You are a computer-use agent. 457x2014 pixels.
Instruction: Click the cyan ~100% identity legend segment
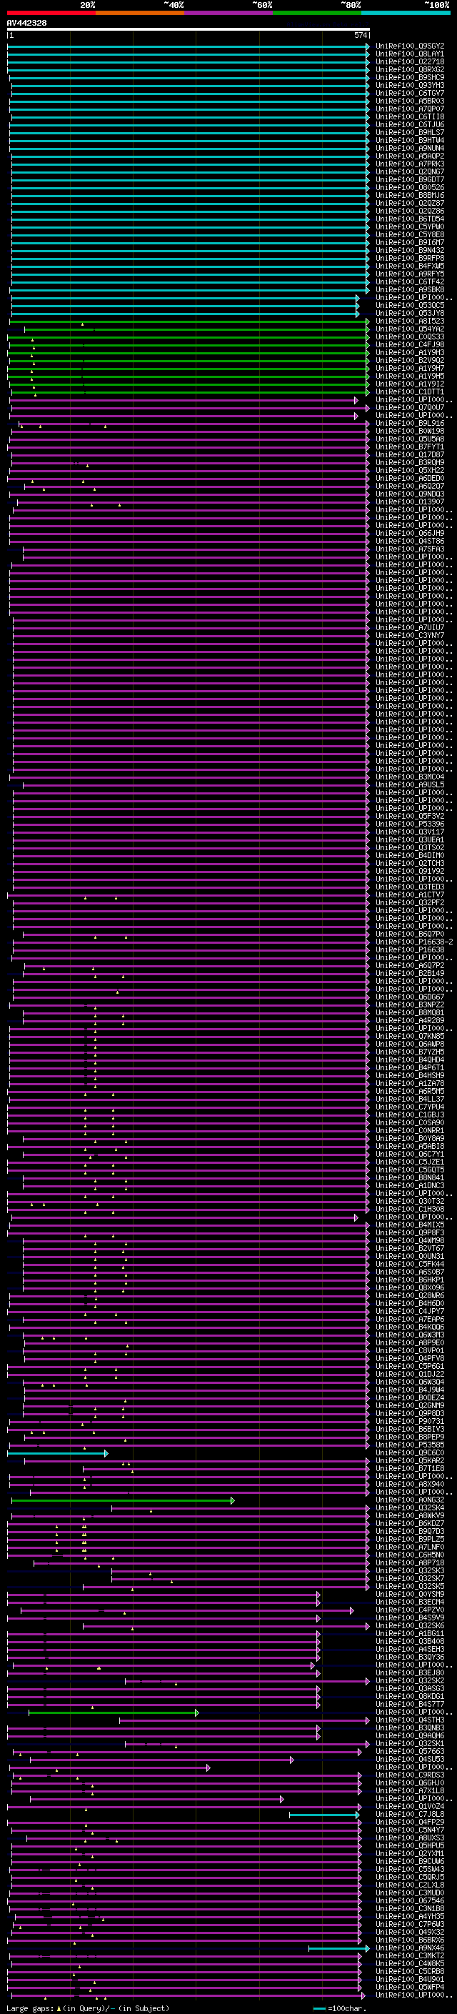406,13
